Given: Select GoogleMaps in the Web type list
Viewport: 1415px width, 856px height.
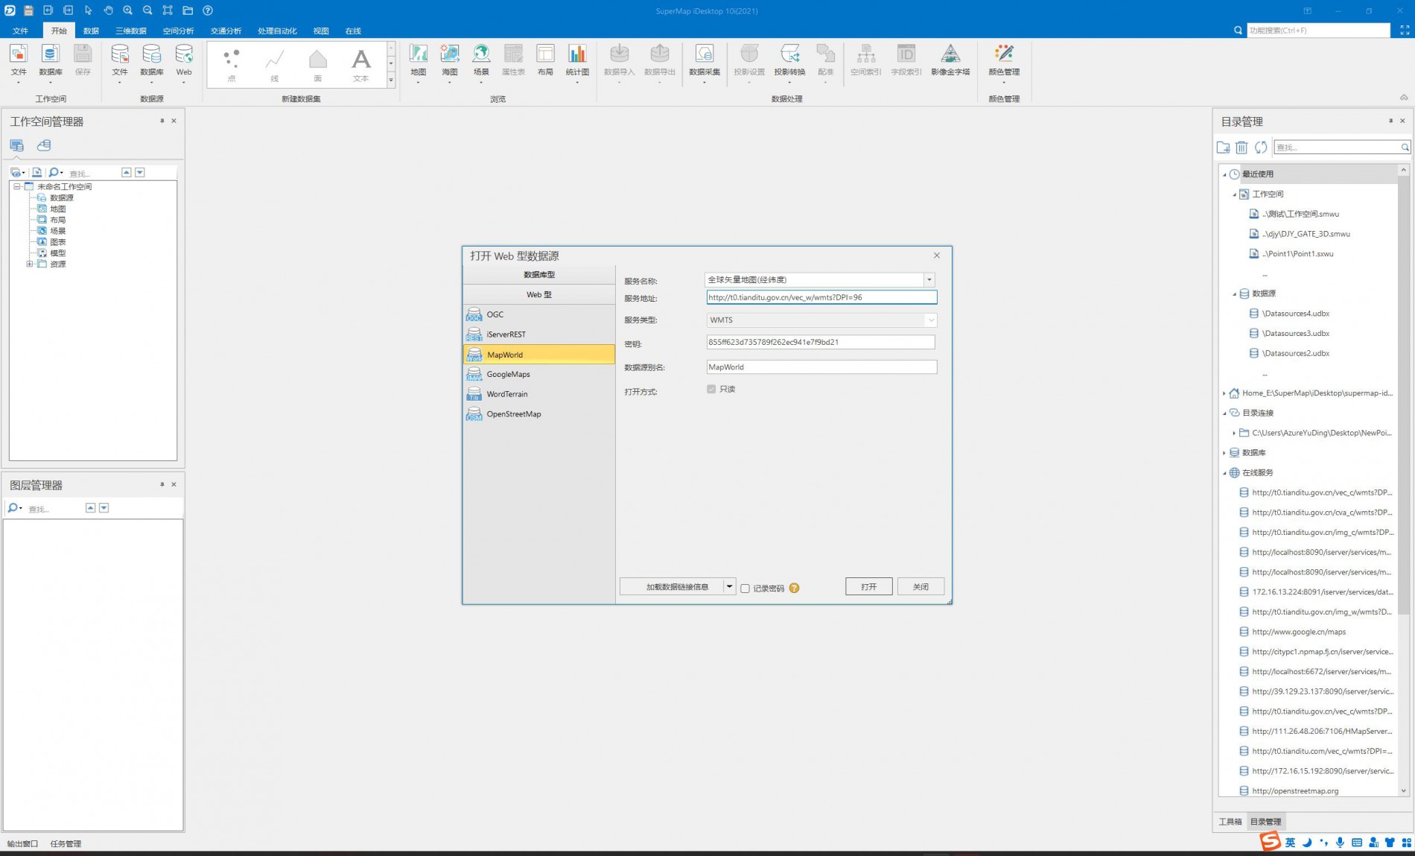Looking at the screenshot, I should tap(539, 374).
